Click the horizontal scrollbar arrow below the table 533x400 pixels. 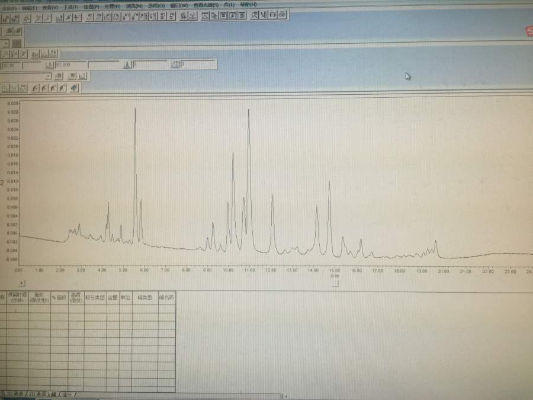tap(286, 396)
